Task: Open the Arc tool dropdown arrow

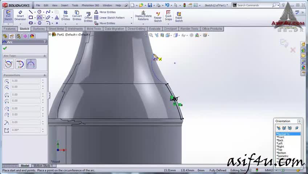Action: [x=44, y=18]
